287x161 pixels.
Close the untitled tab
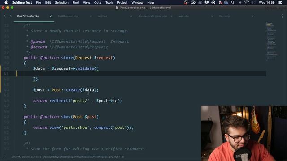pyautogui.click(x=131, y=16)
